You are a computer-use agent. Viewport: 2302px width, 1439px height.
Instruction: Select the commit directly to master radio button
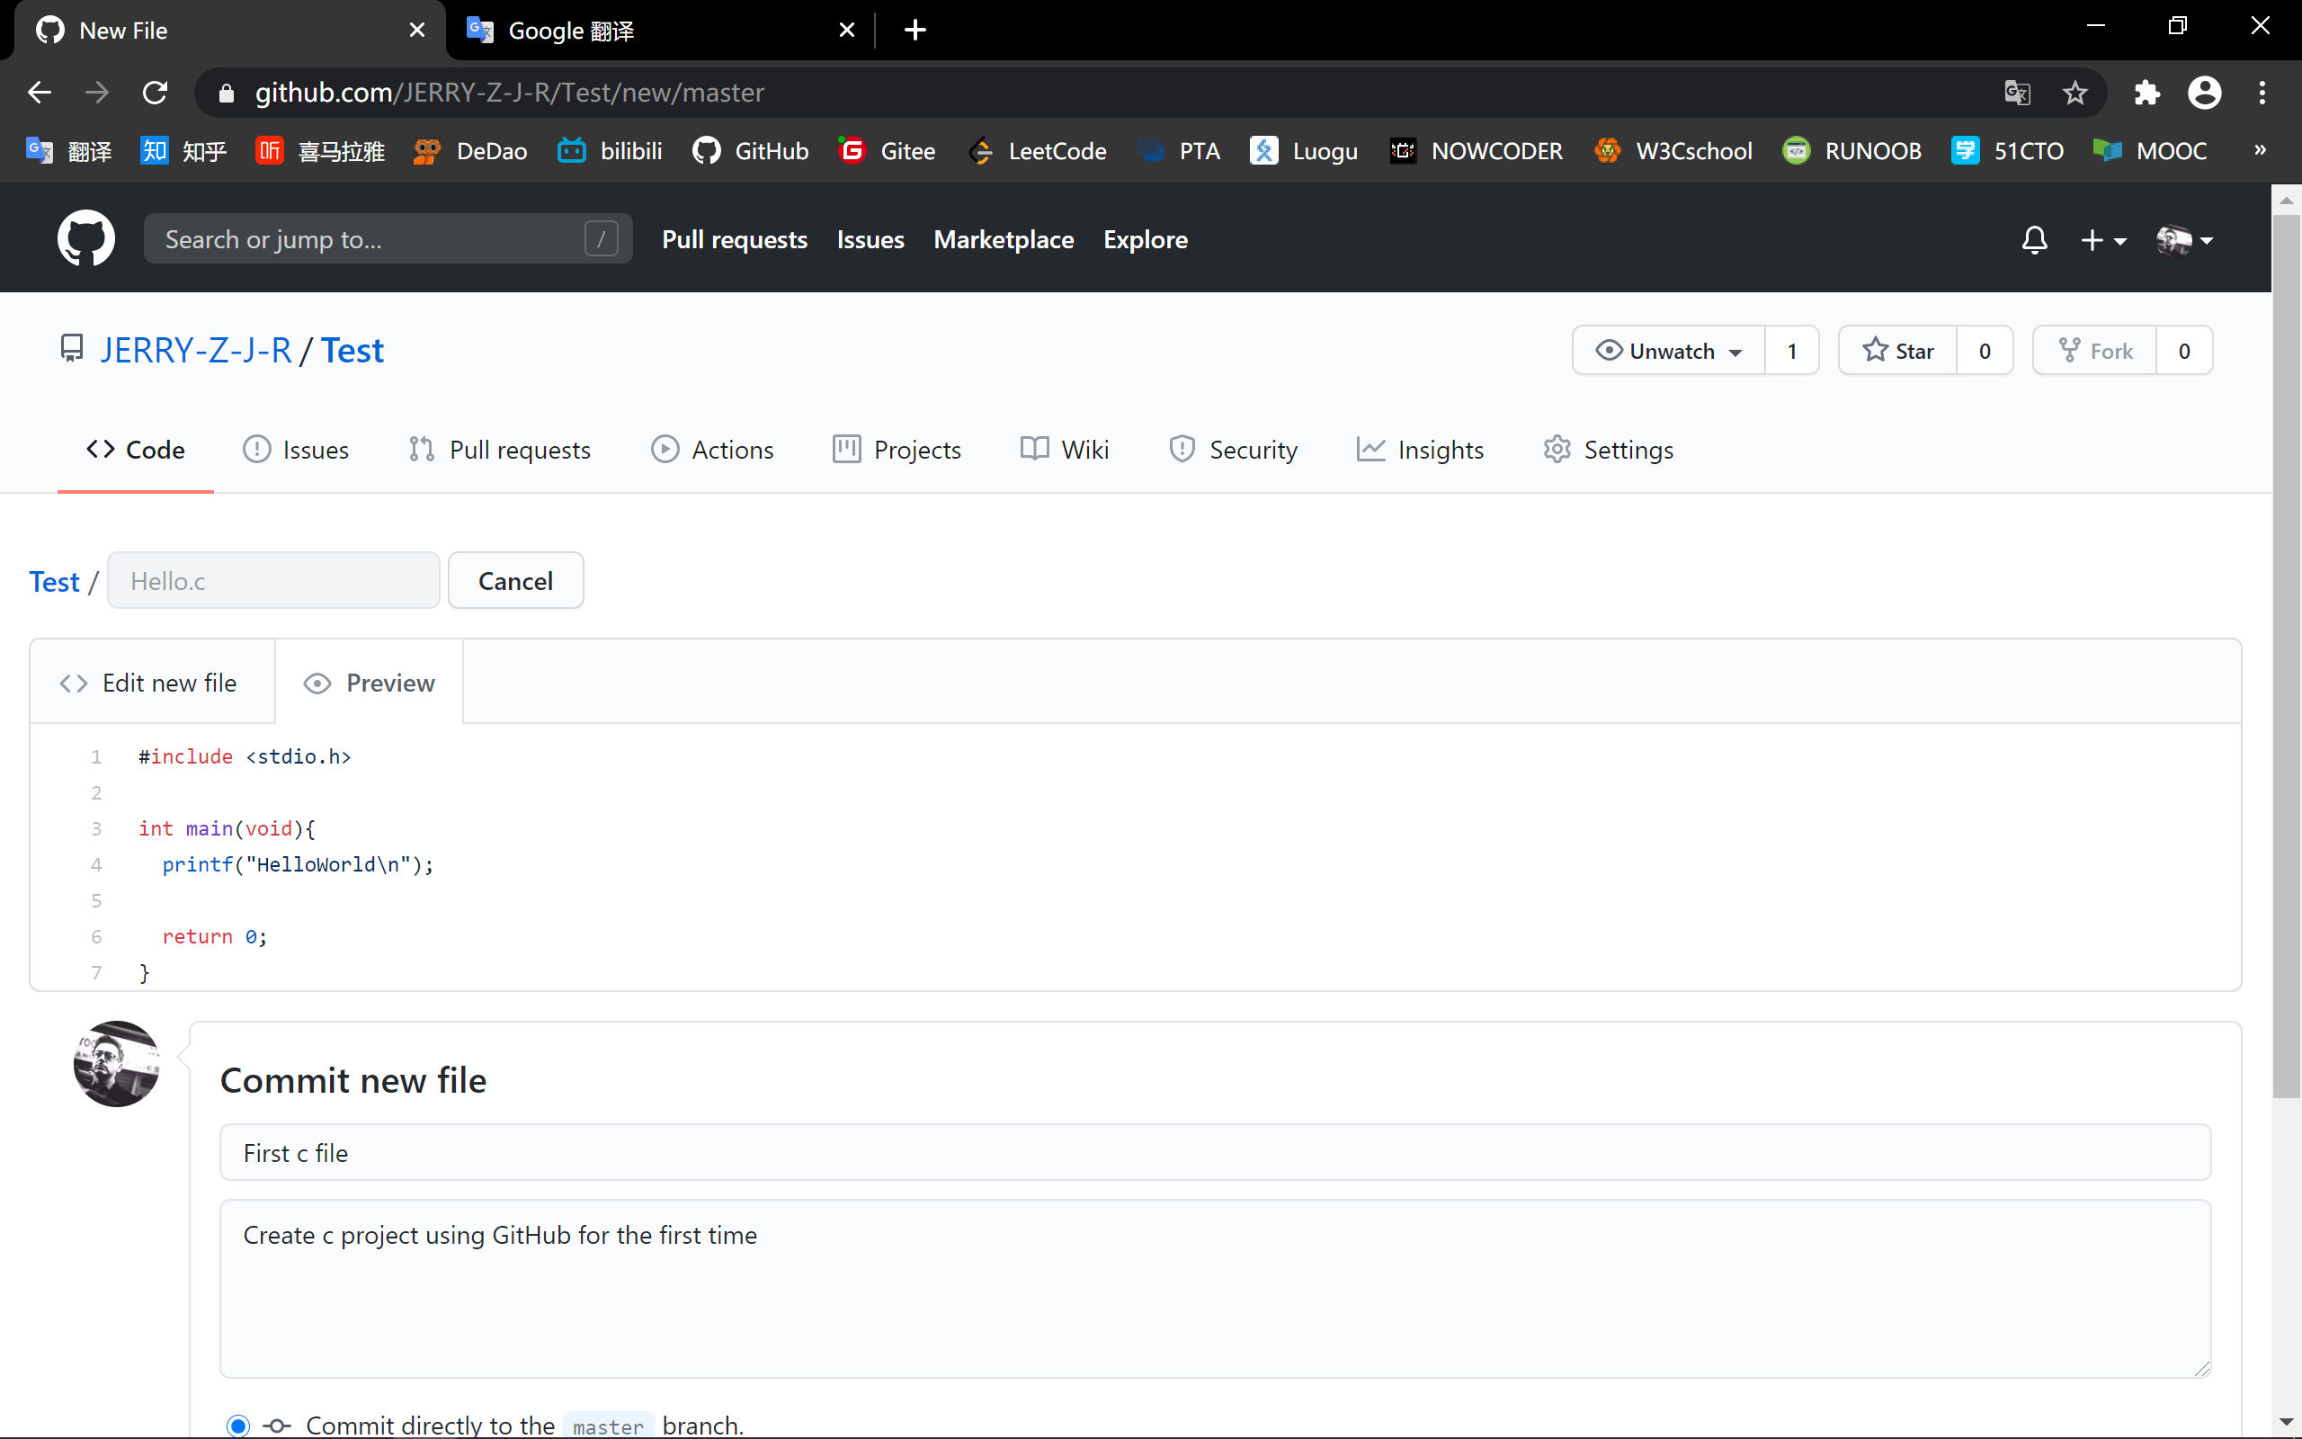point(237,1424)
